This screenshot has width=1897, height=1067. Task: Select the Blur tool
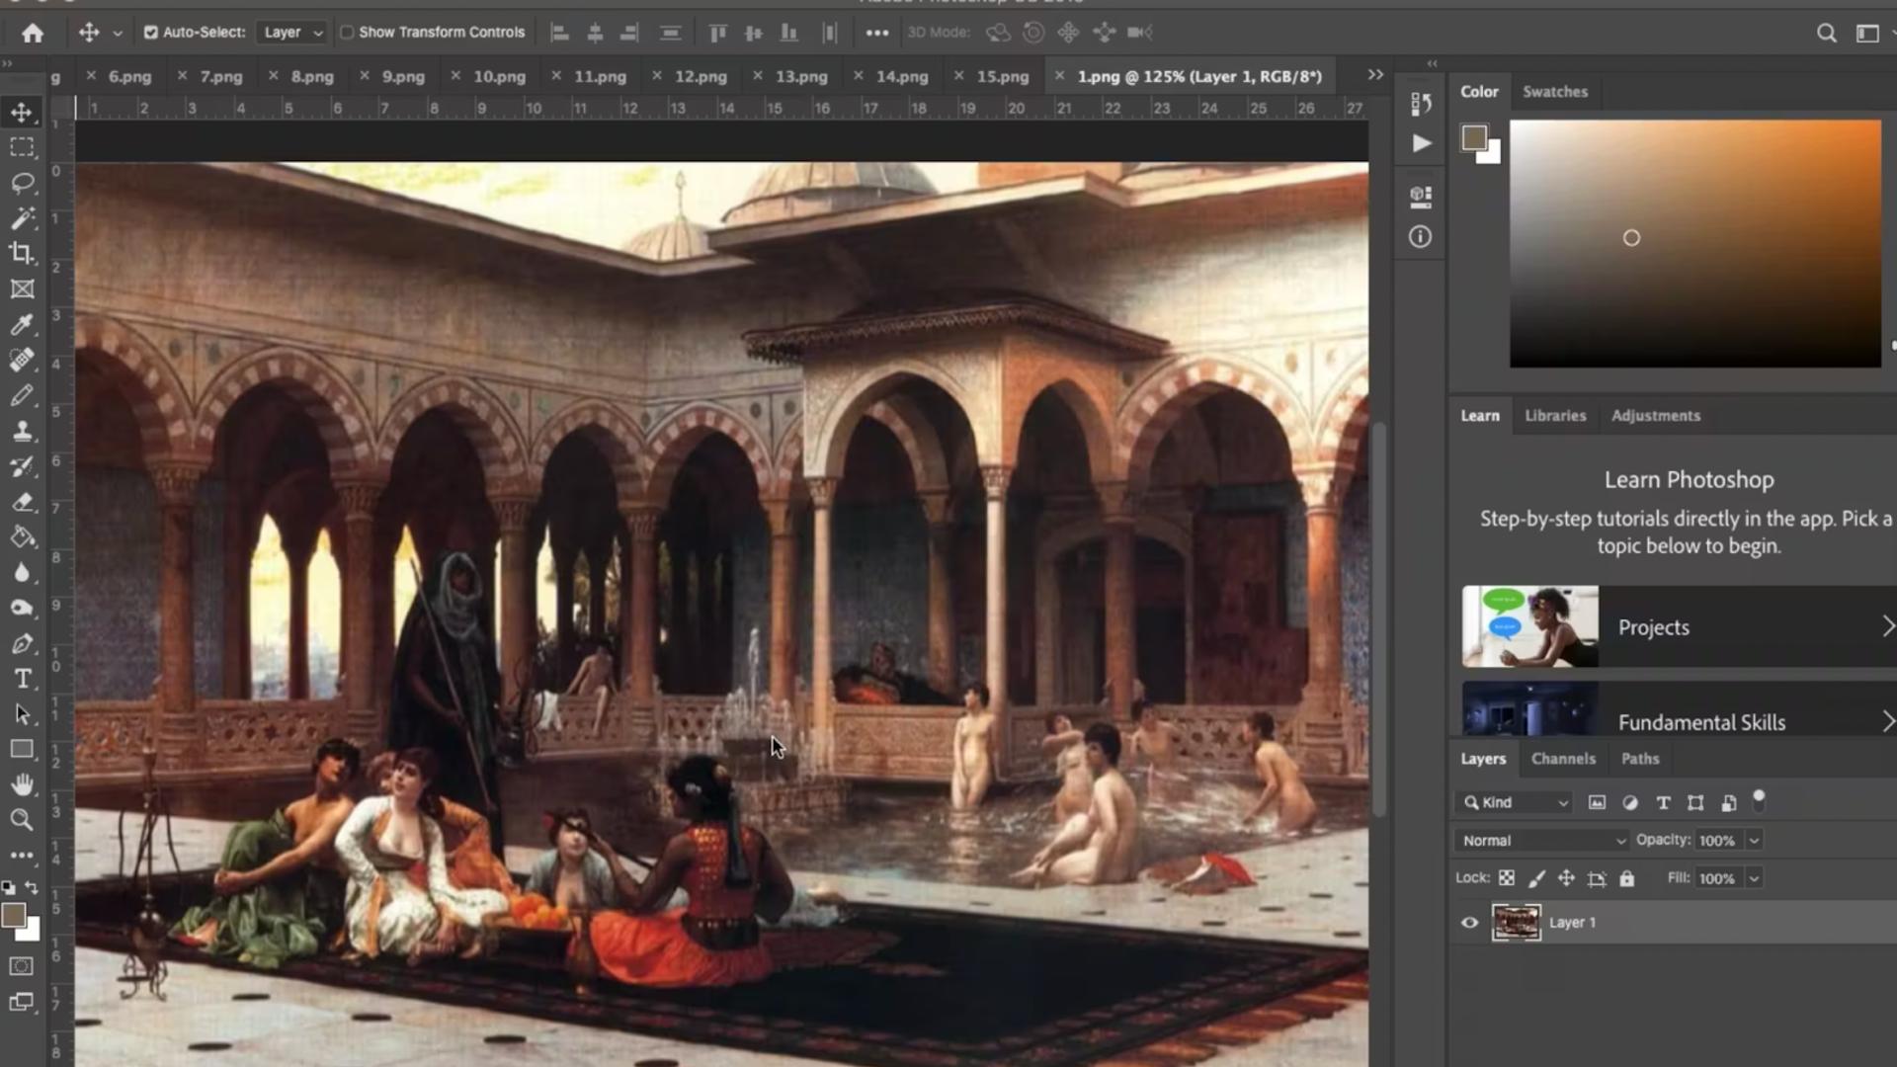[x=22, y=573]
